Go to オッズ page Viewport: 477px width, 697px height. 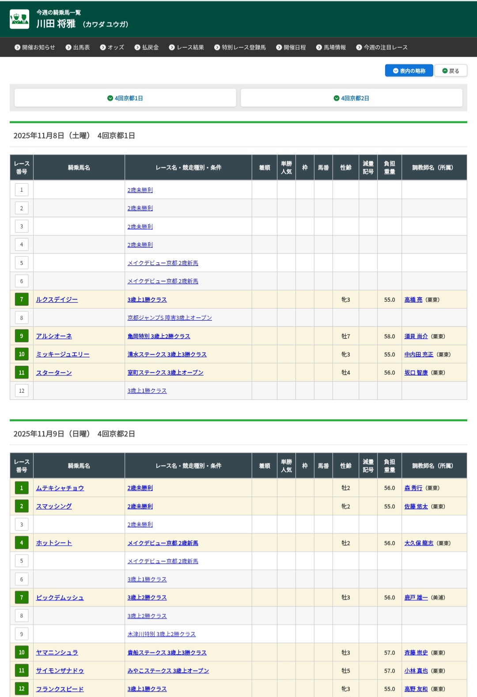click(x=112, y=47)
